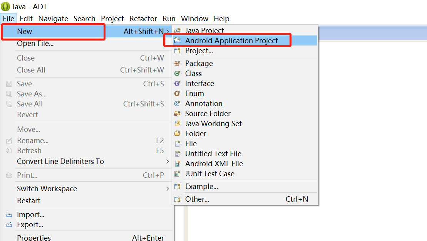Image resolution: width=427 pixels, height=241 pixels.
Task: Click the JUnit Test Case icon
Action: [177, 174]
